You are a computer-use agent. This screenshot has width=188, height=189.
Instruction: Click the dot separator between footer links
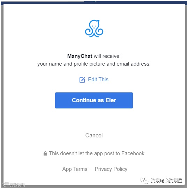[x=91, y=169]
